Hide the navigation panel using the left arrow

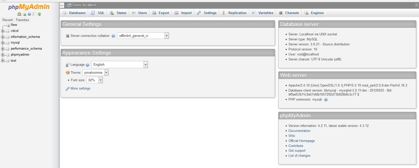coord(62,5)
